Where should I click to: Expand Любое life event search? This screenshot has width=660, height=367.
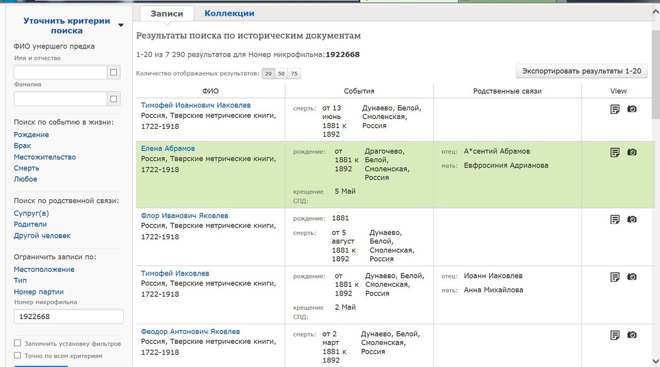tap(25, 179)
